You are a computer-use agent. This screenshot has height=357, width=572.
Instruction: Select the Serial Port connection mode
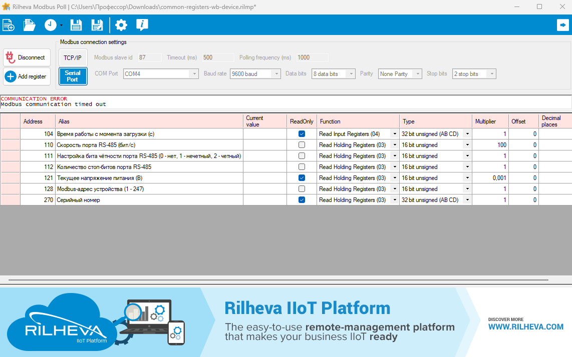pos(73,76)
